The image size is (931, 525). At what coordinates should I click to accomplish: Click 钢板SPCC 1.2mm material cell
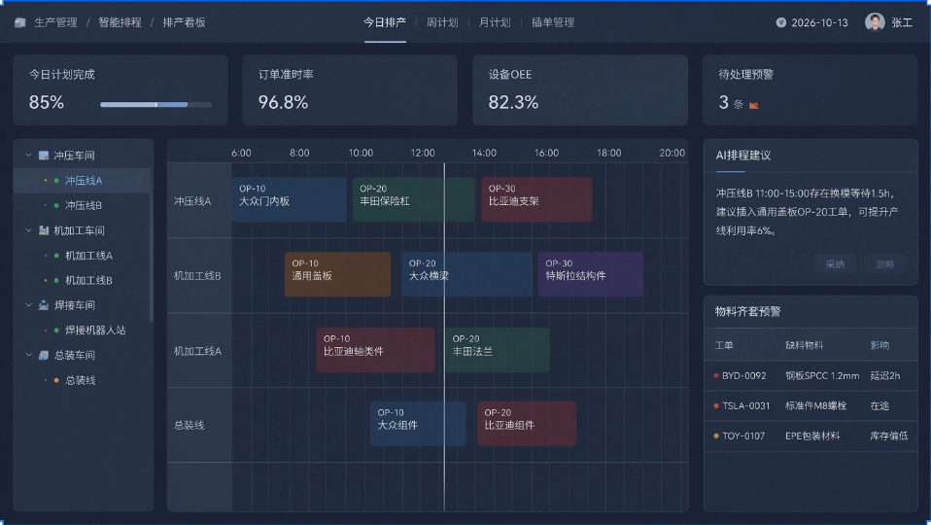(x=822, y=376)
